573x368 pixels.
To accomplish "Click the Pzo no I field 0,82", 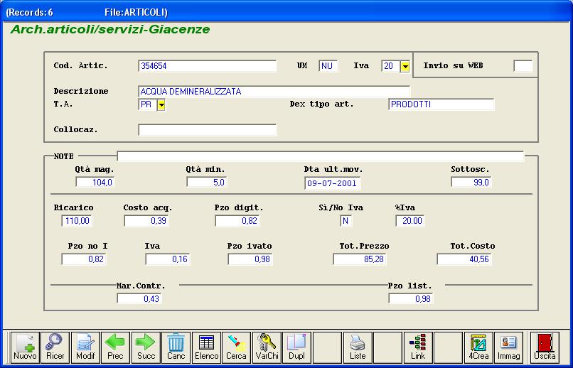I will point(84,259).
